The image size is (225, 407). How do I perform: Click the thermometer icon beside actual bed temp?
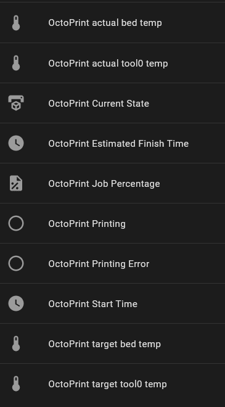coord(16,23)
